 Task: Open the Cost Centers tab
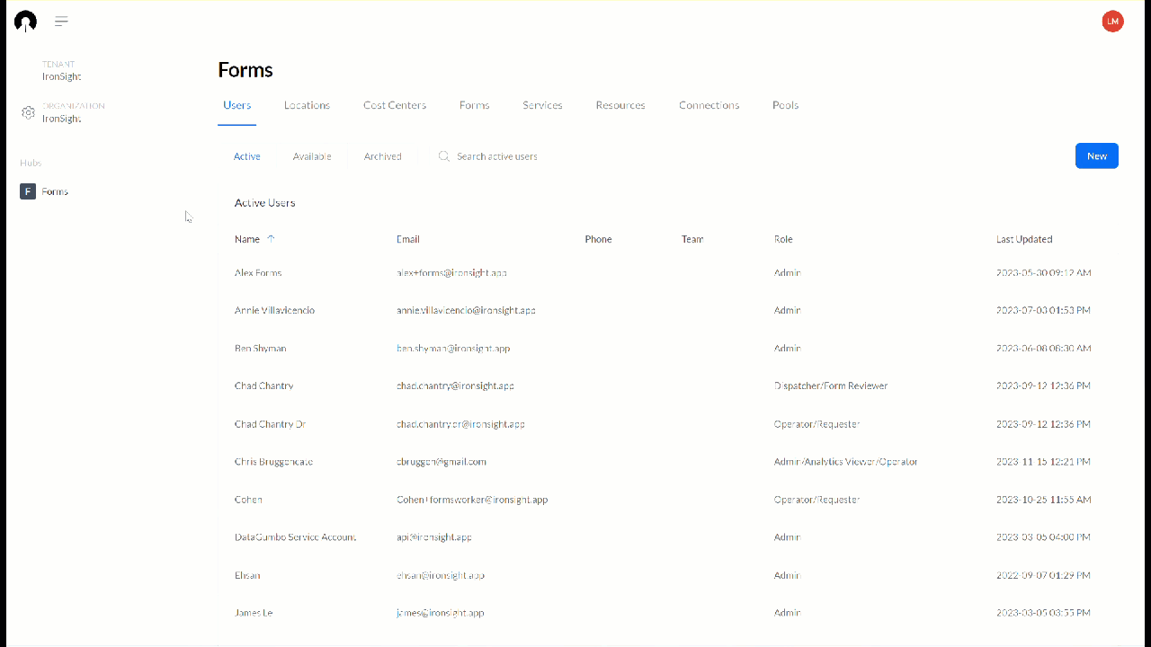click(x=394, y=105)
